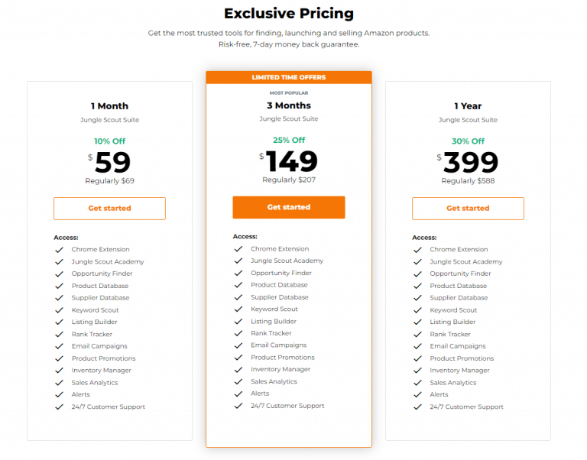Click checkmark beside Chrome Extension in 1 Month plan
This screenshot has width=587, height=460.
59,250
